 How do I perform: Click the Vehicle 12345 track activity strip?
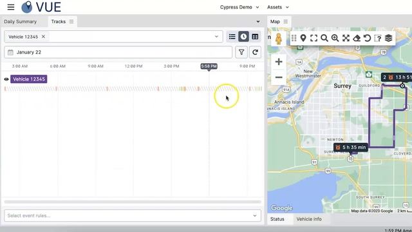[133, 89]
